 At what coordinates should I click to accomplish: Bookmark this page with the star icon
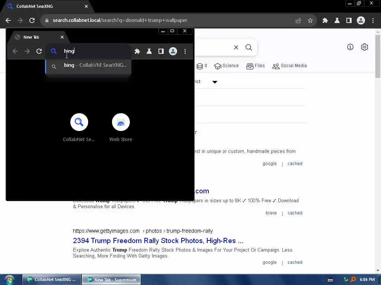[x=310, y=21]
